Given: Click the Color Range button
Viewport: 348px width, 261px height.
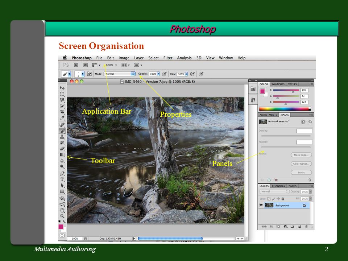Looking at the screenshot, I should pyautogui.click(x=301, y=163).
